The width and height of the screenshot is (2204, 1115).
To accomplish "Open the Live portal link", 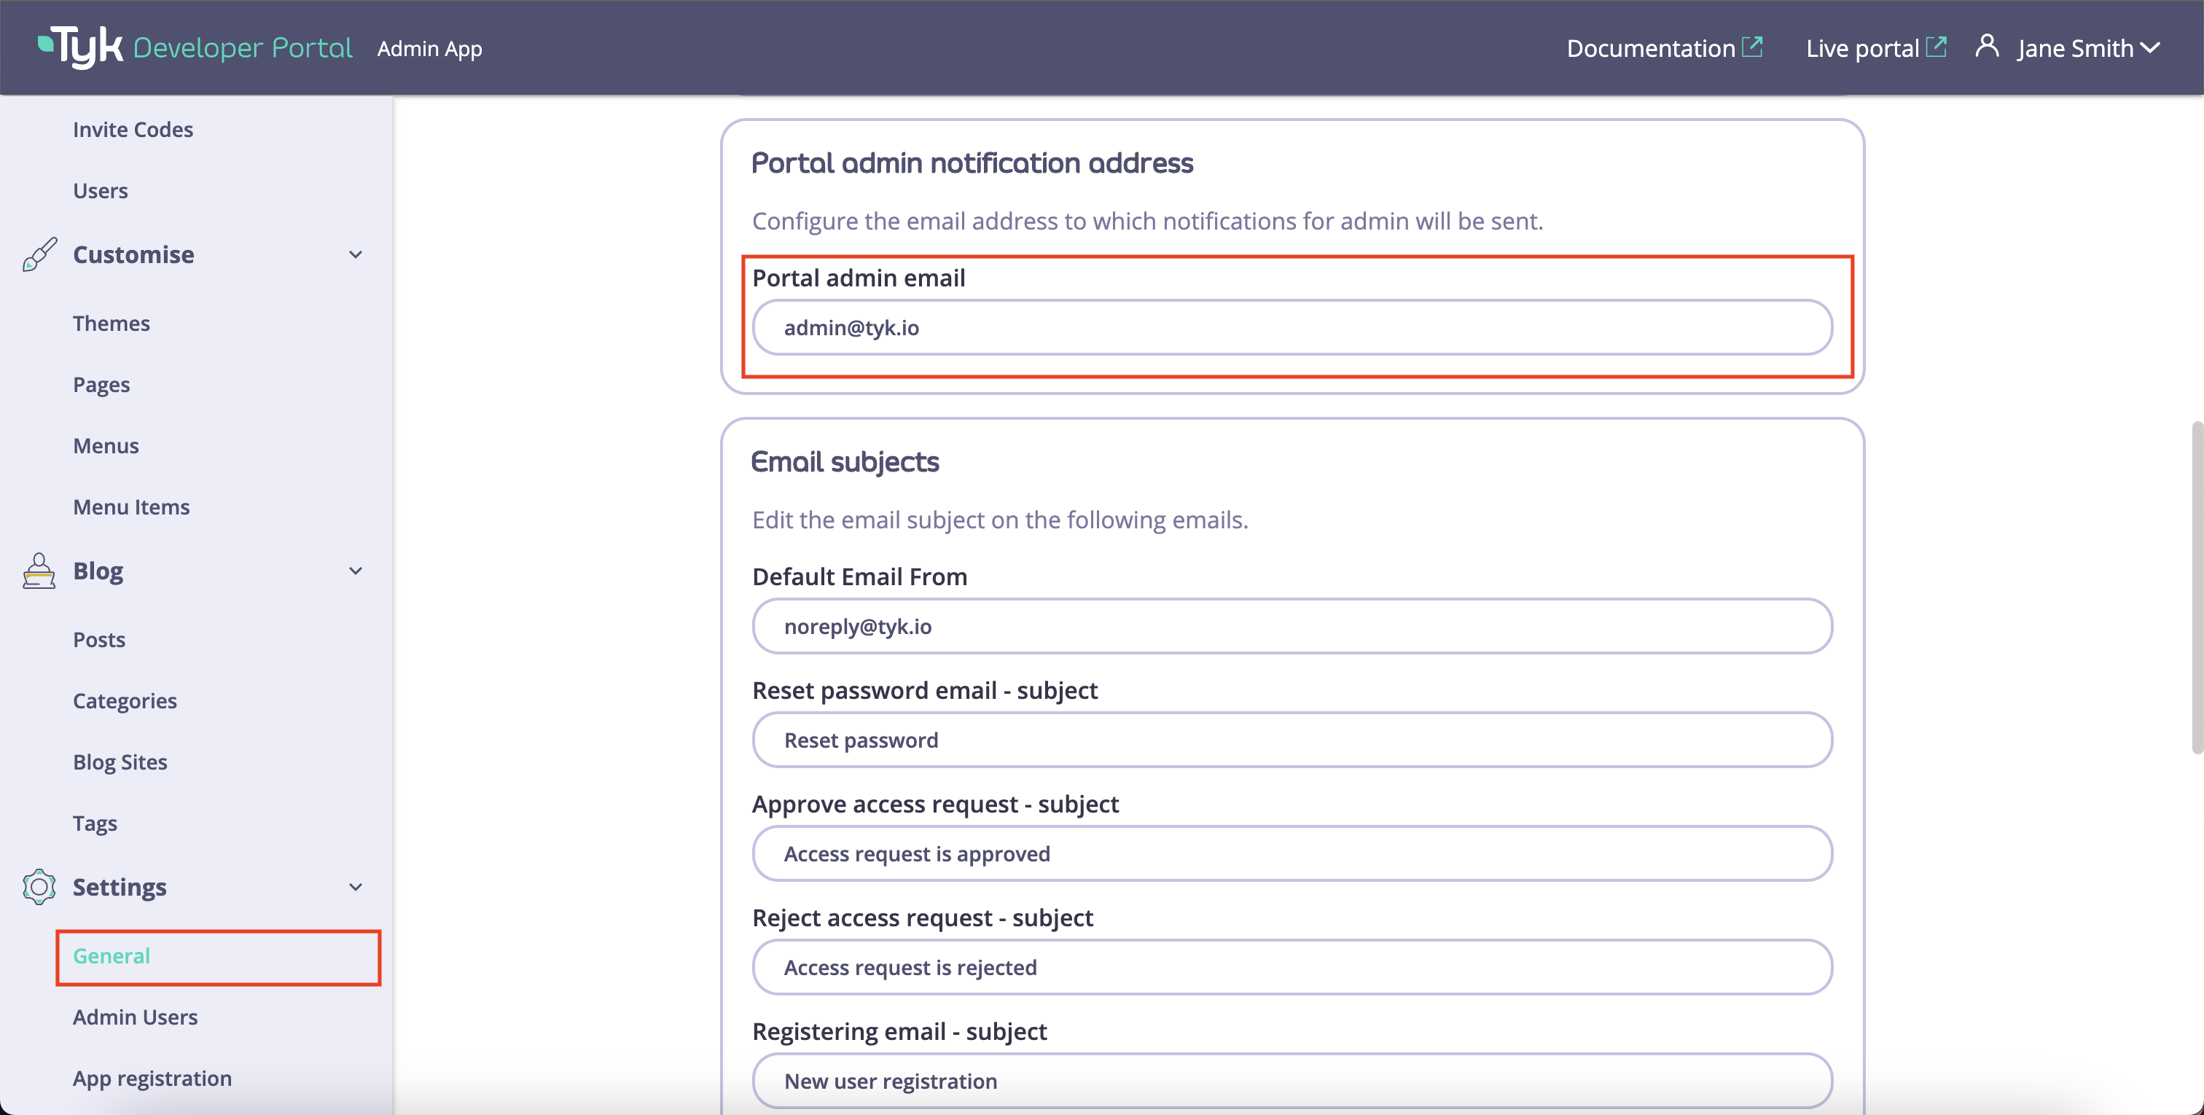I will [x=1864, y=47].
